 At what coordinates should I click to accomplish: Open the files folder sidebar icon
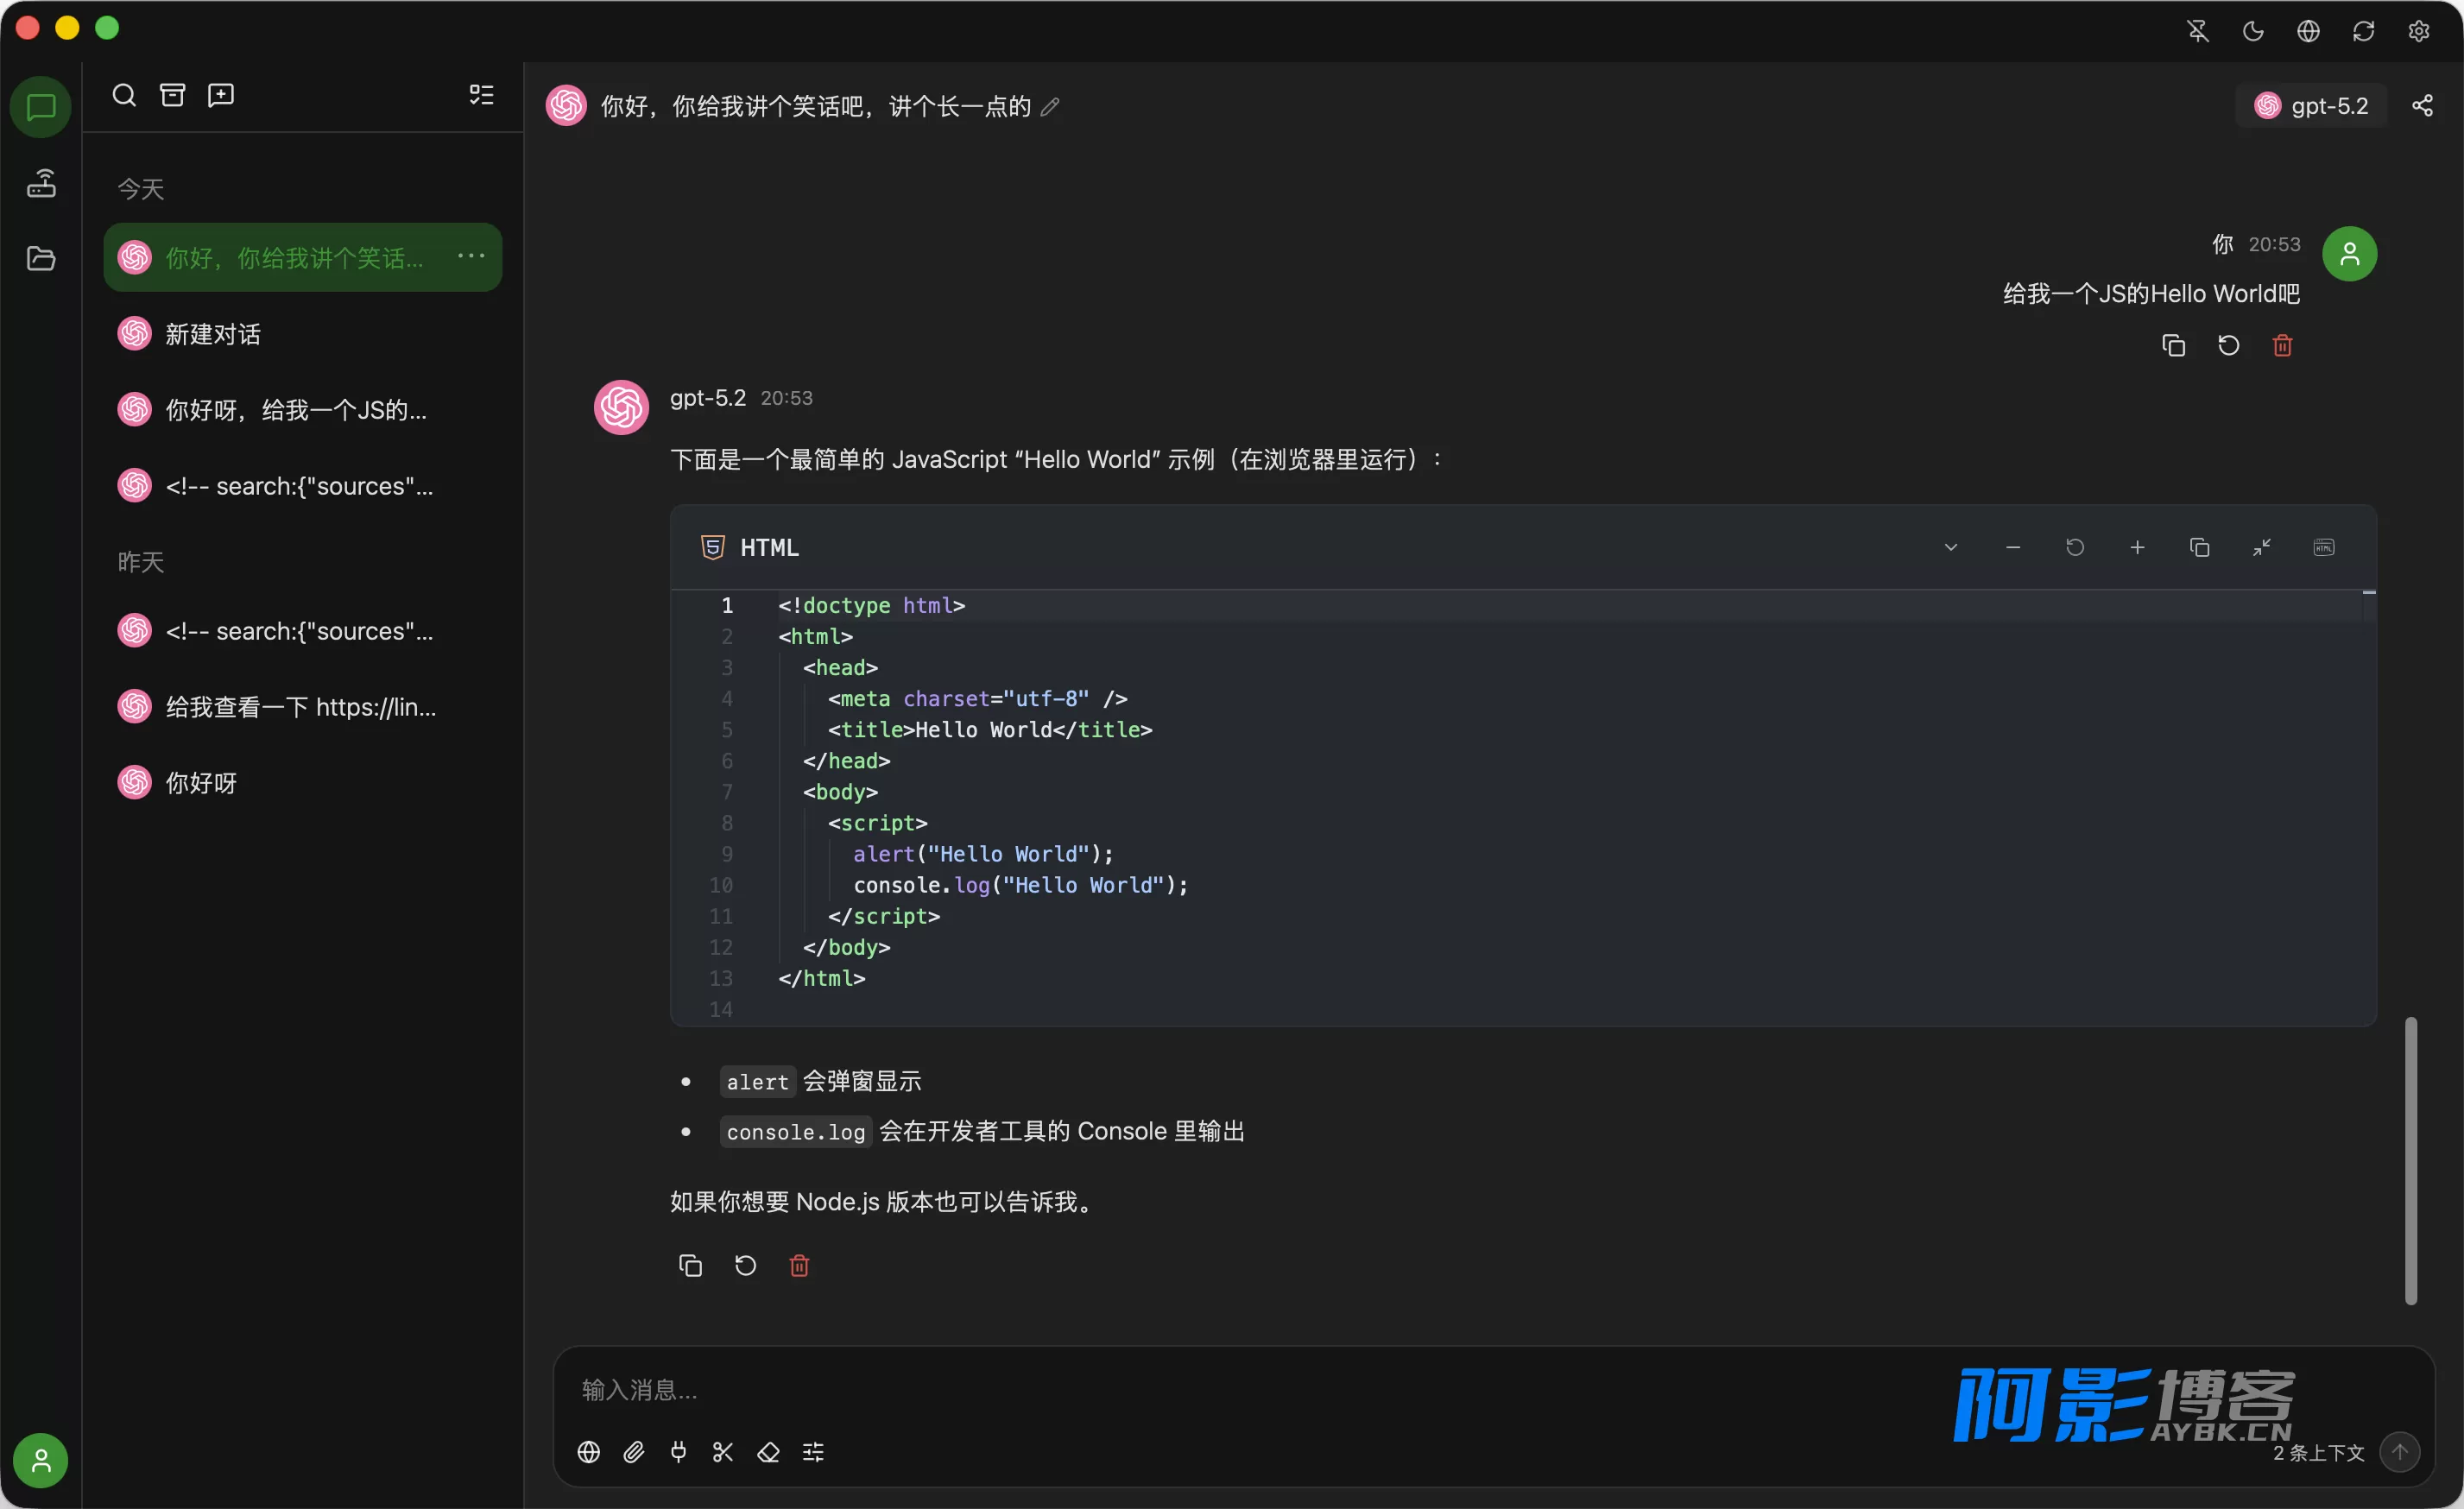click(41, 258)
